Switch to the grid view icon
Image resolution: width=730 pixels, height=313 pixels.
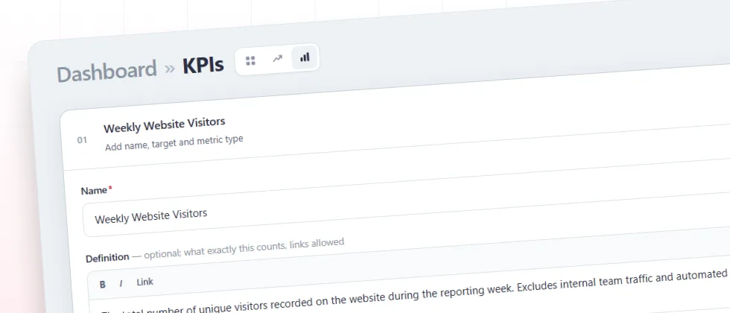tap(250, 60)
